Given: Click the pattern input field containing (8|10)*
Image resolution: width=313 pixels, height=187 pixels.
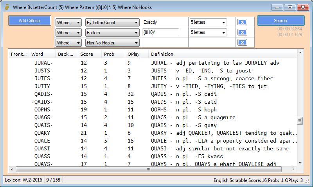Looking at the screenshot, I should pyautogui.click(x=161, y=32).
